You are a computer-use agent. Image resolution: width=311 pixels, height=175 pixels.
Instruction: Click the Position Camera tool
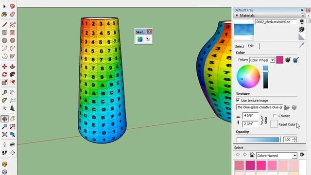pos(4,145)
